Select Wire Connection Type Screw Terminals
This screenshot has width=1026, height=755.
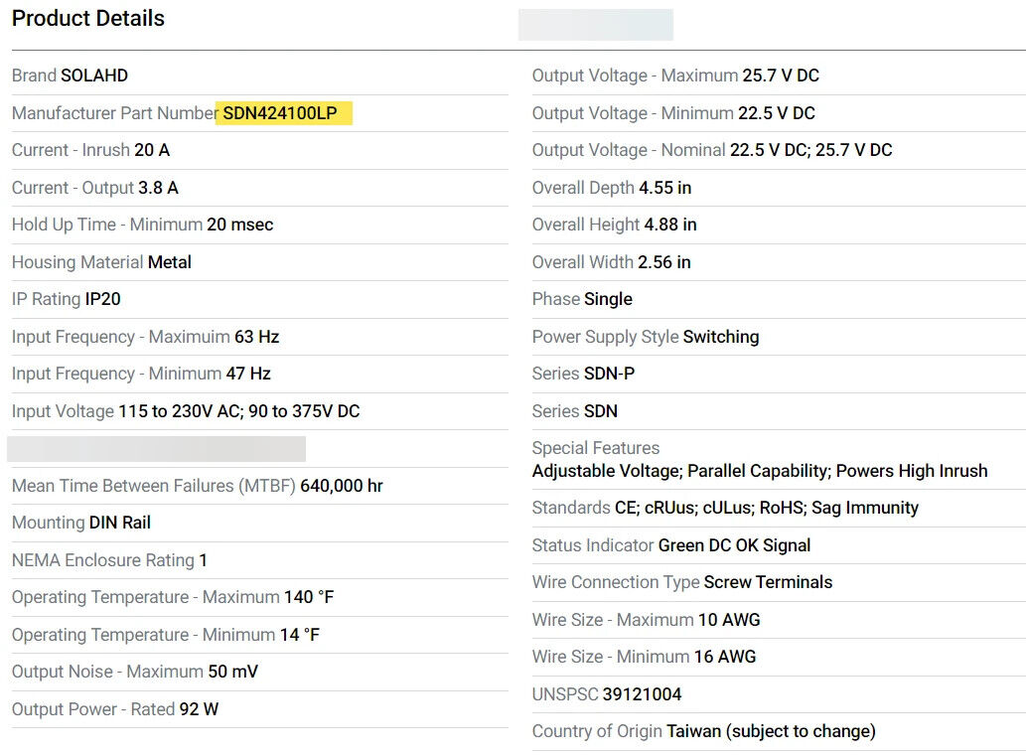[x=682, y=582]
